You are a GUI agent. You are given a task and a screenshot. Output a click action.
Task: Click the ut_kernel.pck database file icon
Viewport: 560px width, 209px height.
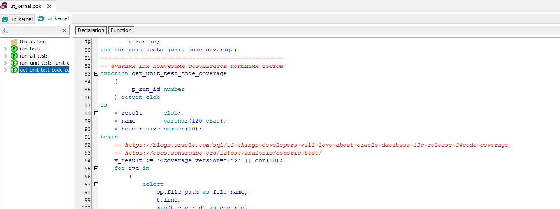tap(4, 7)
